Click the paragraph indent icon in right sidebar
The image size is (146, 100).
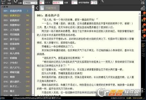143,37
